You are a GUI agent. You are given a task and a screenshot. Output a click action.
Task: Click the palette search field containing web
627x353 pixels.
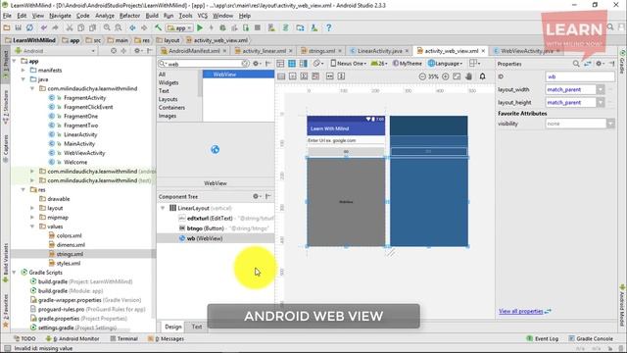(x=204, y=64)
